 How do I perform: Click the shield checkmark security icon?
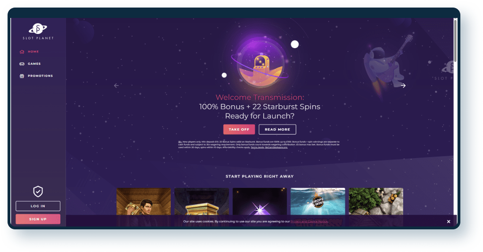pos(38,191)
